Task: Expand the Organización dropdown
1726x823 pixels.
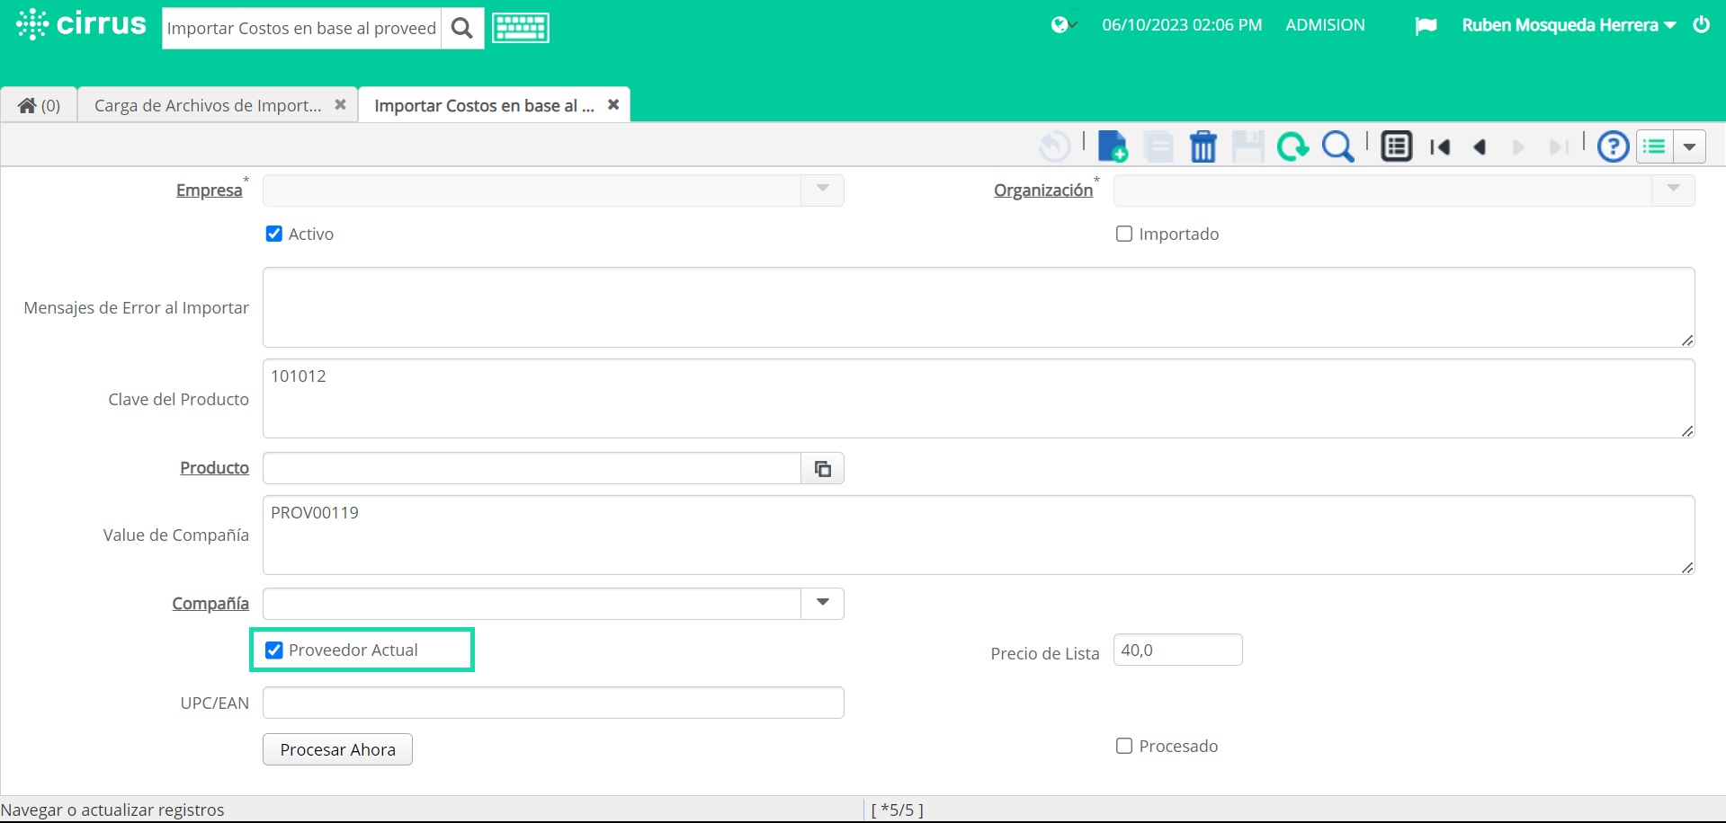Action: [x=1672, y=190]
